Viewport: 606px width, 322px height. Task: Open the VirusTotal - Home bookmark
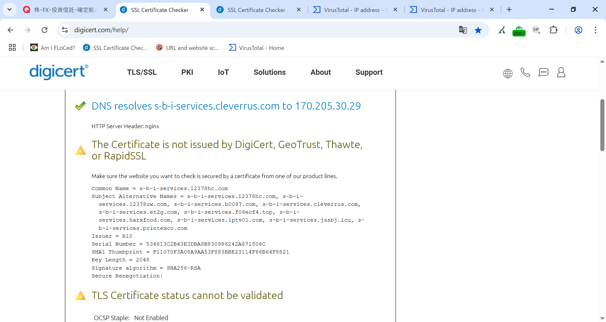257,48
